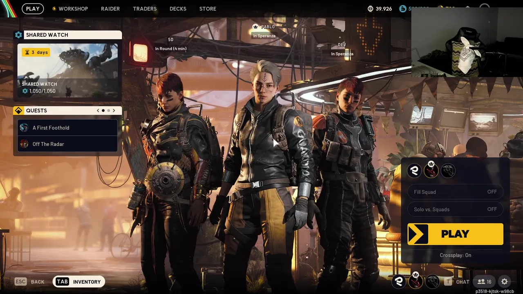This screenshot has height=294, width=523.
Task: Switch to the RAIDER tab
Action: pyautogui.click(x=110, y=9)
